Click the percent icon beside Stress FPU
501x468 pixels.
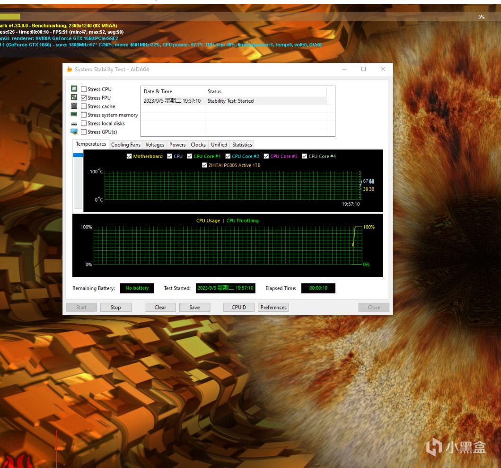pos(74,97)
